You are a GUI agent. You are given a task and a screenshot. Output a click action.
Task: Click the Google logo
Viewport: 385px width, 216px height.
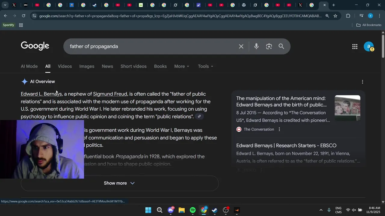click(35, 46)
